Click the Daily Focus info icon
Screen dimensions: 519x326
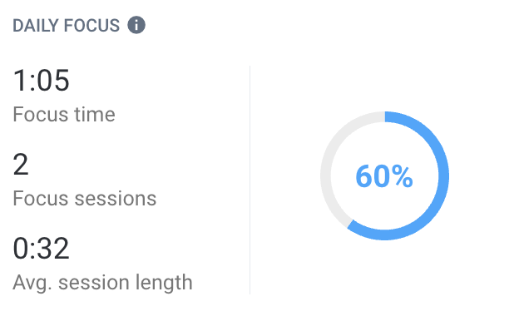pyautogui.click(x=136, y=25)
